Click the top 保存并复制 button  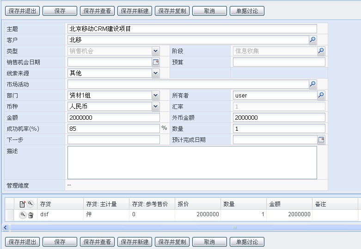[172, 11]
